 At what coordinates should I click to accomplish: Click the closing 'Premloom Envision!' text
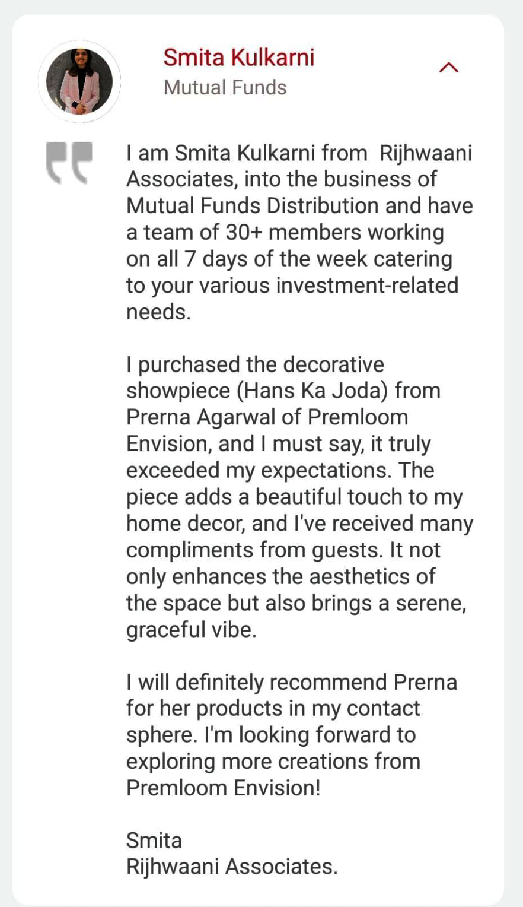(x=223, y=788)
